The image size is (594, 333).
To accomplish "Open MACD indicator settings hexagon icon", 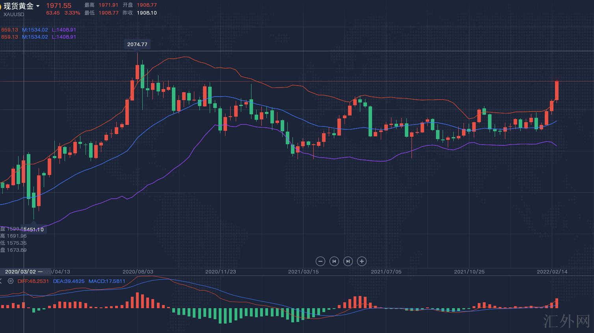I will point(11,281).
